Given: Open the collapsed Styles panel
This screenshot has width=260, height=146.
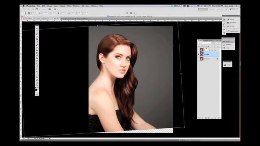Looking at the screenshot, I should point(231,26).
